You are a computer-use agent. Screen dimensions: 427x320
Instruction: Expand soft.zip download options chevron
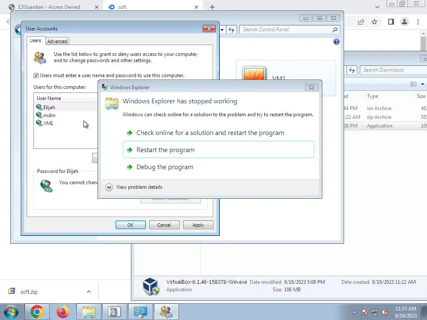(x=89, y=292)
